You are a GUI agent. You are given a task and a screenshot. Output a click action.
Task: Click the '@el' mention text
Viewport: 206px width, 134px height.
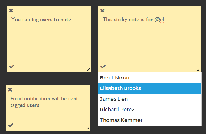(x=159, y=20)
